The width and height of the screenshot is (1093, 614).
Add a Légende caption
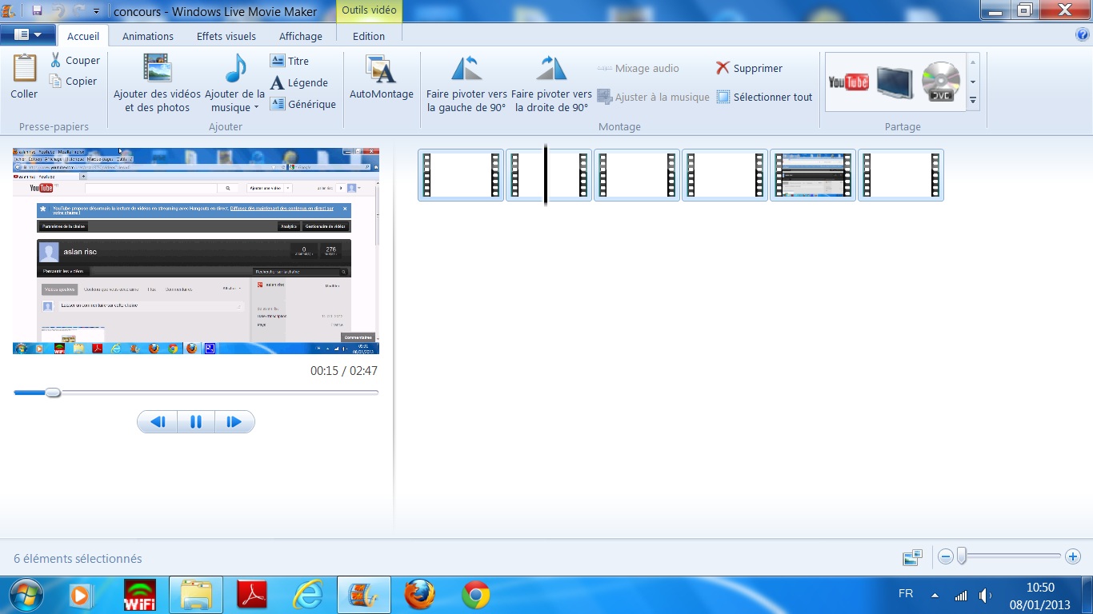299,82
